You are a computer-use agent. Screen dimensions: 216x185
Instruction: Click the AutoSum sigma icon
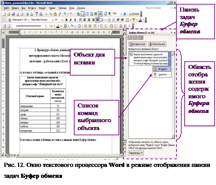[129, 26]
